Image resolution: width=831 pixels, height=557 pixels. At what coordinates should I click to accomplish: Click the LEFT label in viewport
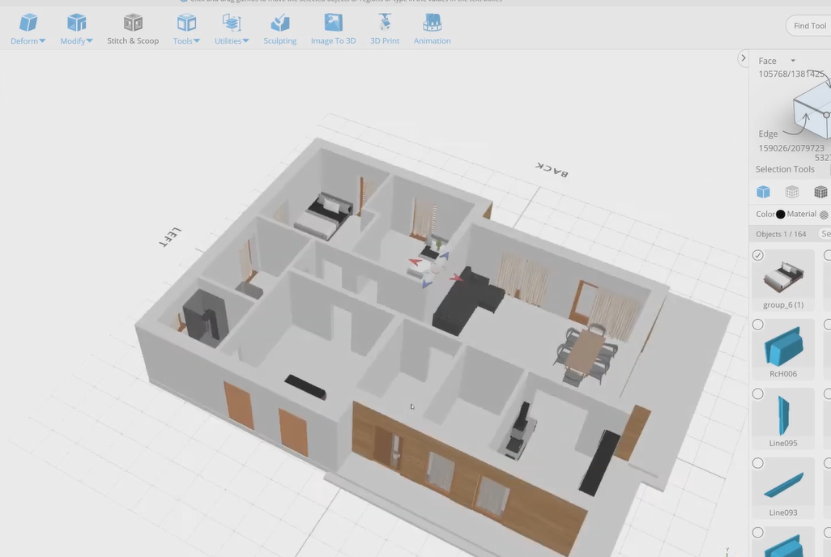click(x=170, y=237)
